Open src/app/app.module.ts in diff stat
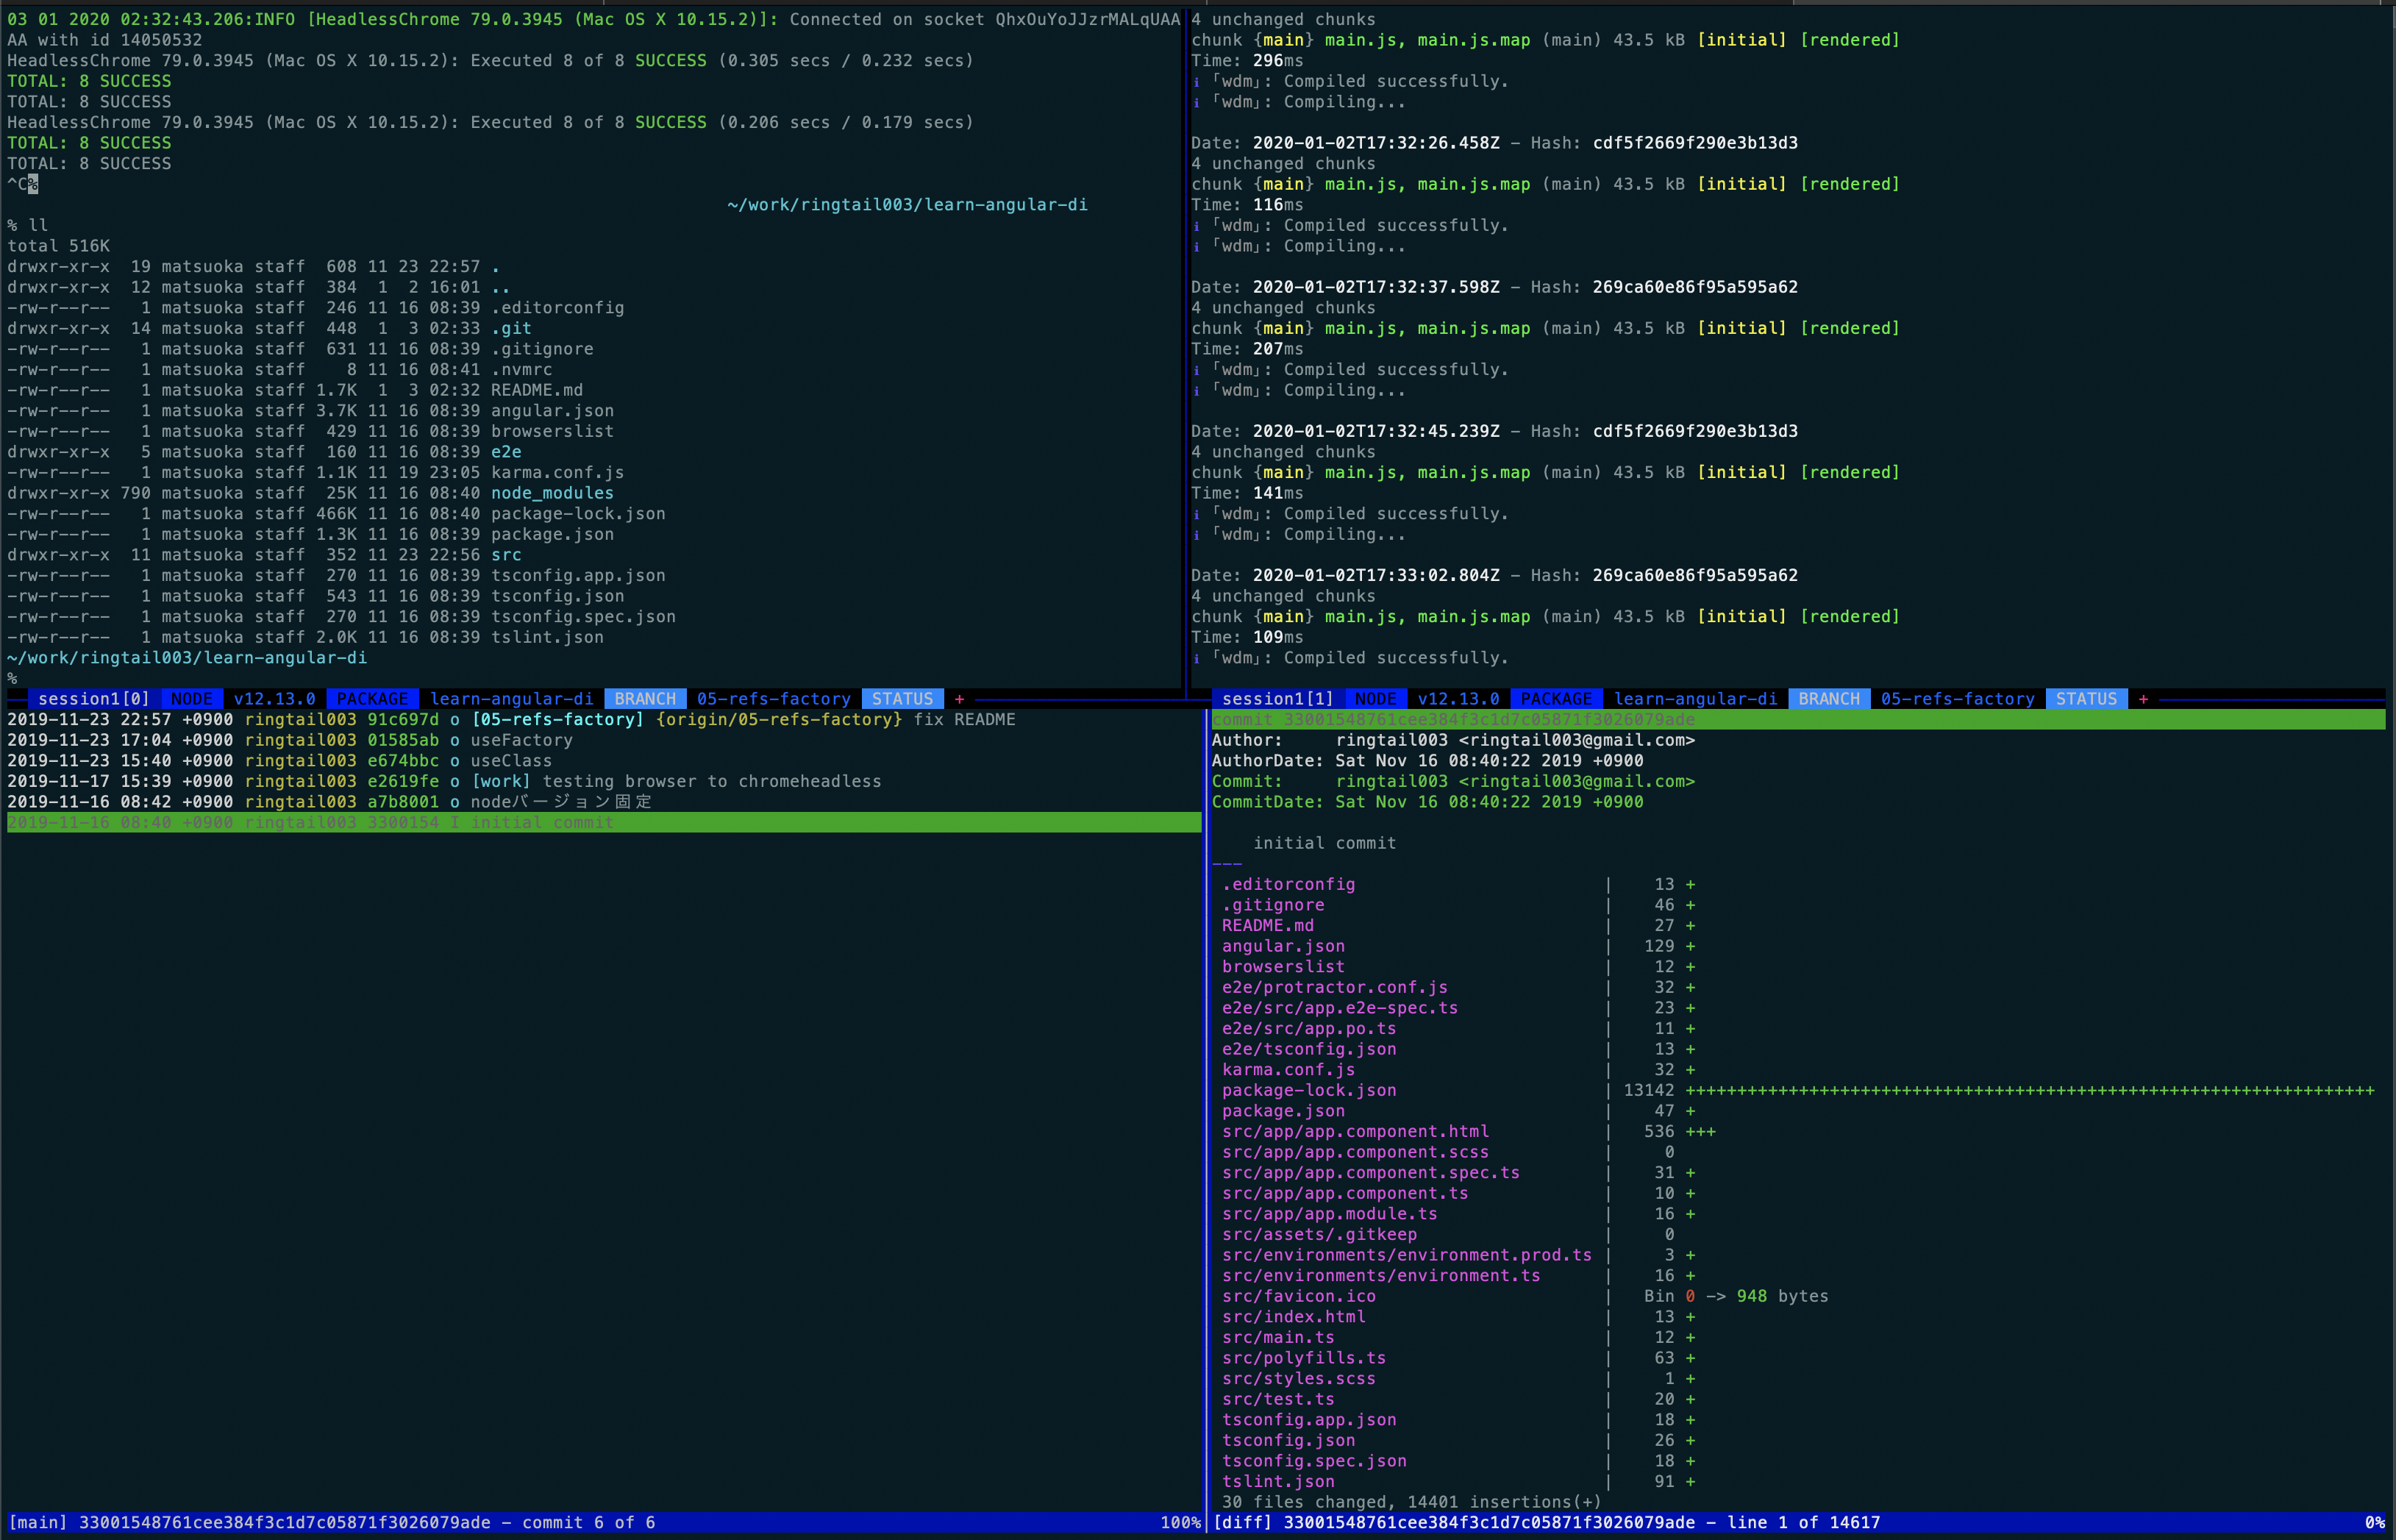Viewport: 2396px width, 1540px height. pos(1329,1214)
